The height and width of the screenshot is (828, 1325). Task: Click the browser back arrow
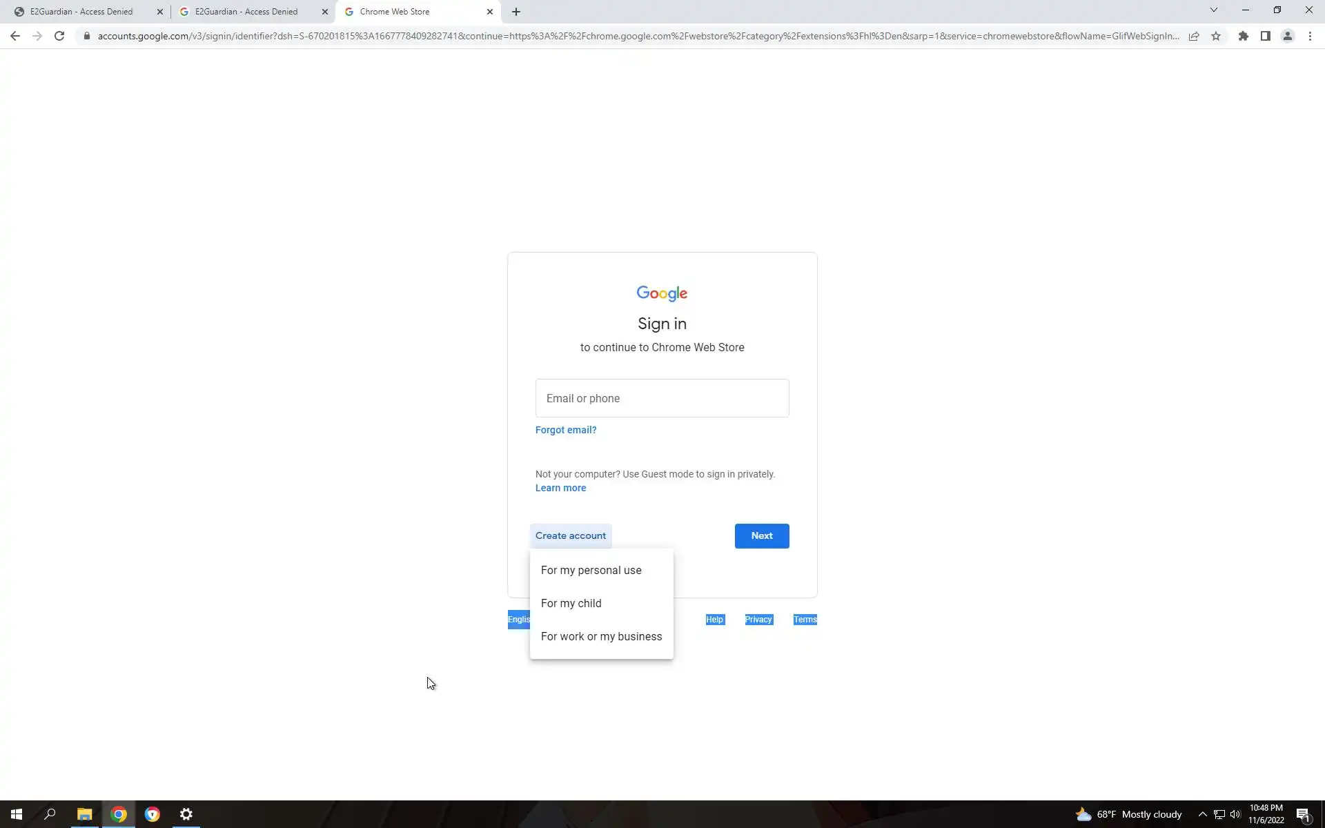(x=15, y=36)
